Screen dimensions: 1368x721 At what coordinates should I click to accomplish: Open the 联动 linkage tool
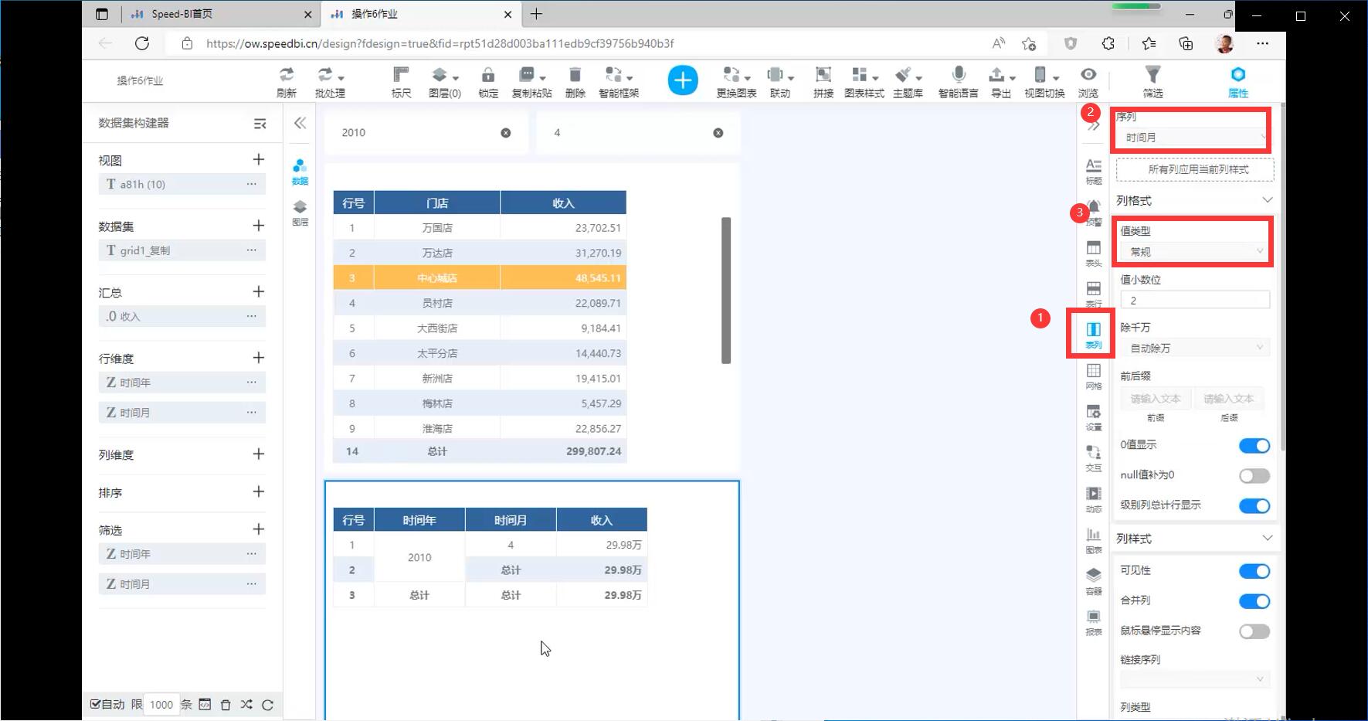pyautogui.click(x=780, y=81)
